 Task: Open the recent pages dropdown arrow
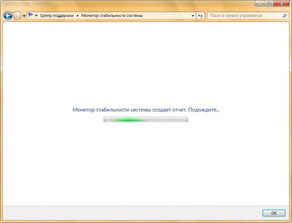(x=24, y=16)
